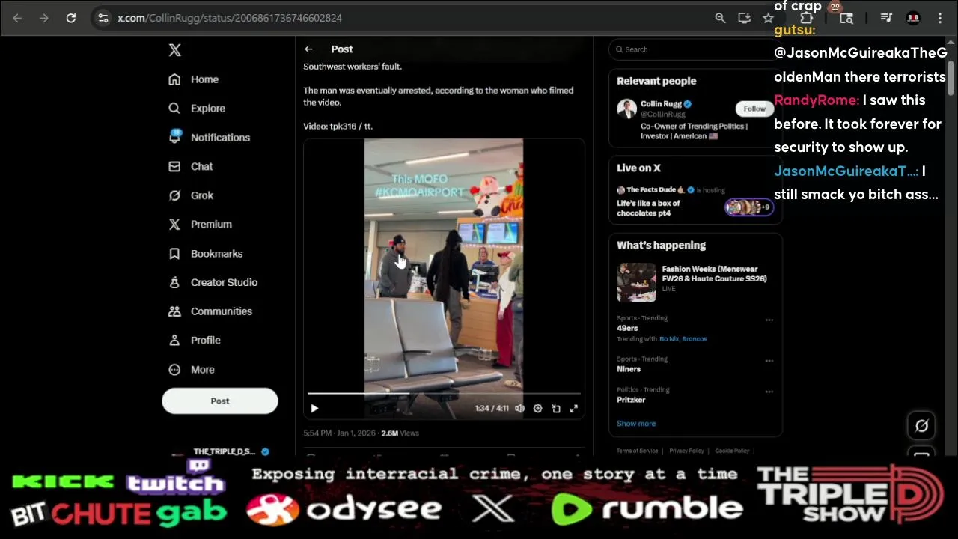Open the Premium X icon in sidebar
Viewport: 958px width, 539px height.
coord(174,224)
